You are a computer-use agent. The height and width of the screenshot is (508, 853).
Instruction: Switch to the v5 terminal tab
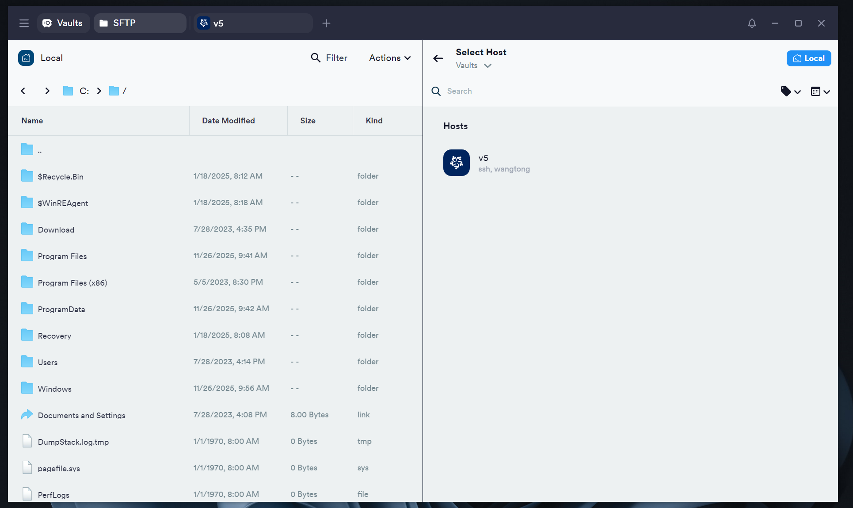(253, 23)
